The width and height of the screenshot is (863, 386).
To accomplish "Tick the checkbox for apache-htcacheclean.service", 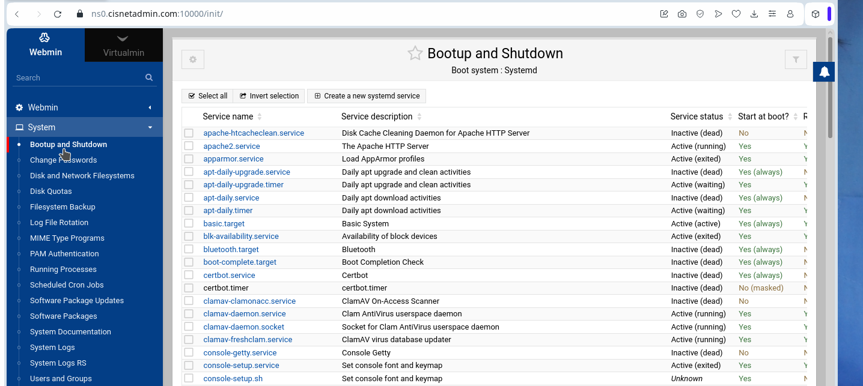I will coord(189,133).
